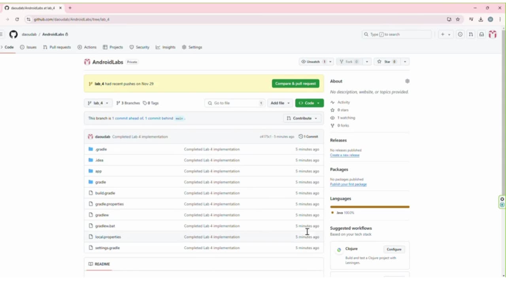Open green Code dropdown
This screenshot has width=506, height=284.
point(309,103)
